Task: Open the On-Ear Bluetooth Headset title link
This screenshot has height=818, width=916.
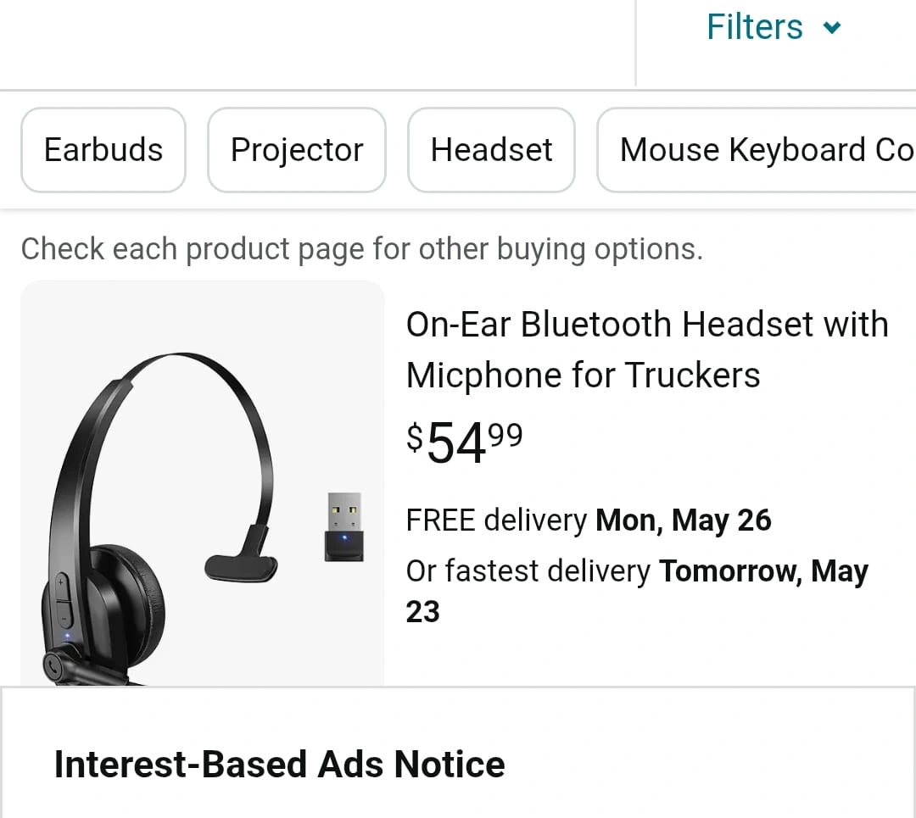Action: [x=647, y=349]
